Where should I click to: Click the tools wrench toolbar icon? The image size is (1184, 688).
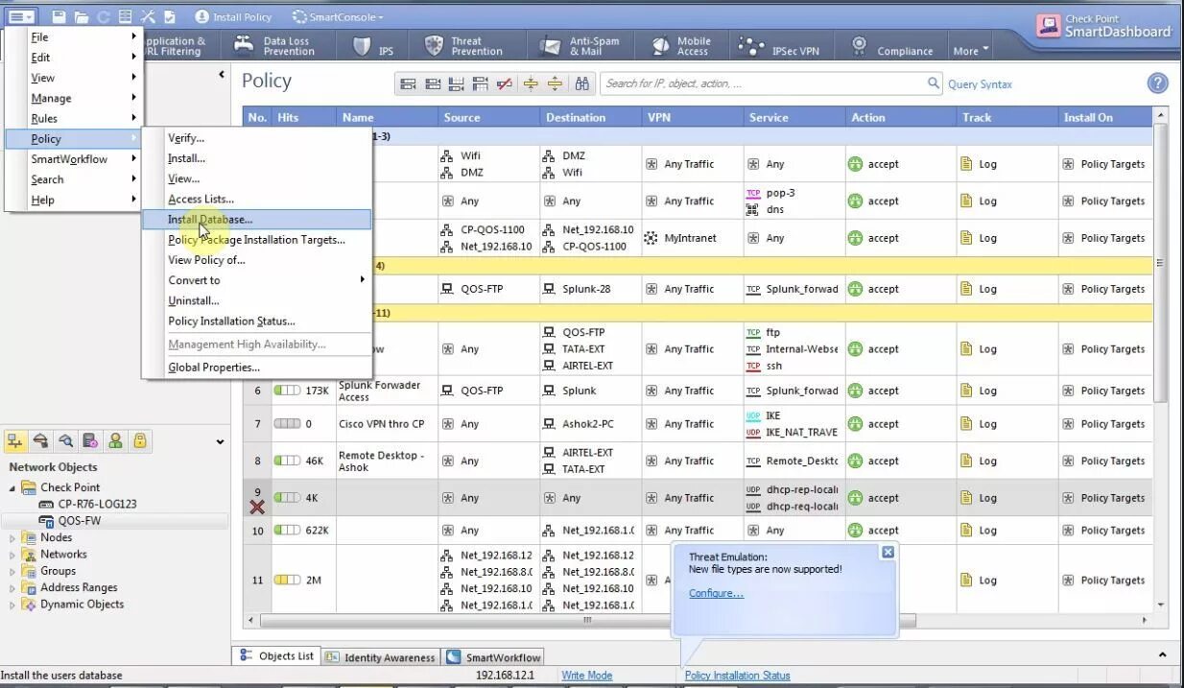pyautogui.click(x=147, y=17)
